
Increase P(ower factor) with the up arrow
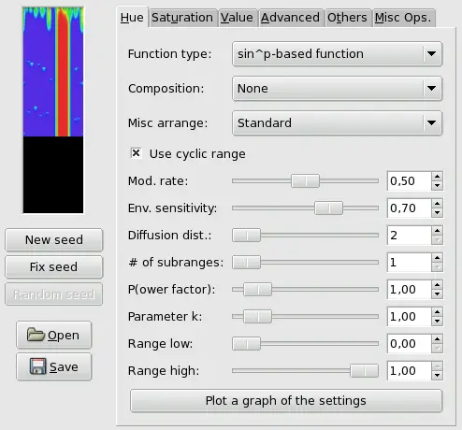pyautogui.click(x=437, y=285)
